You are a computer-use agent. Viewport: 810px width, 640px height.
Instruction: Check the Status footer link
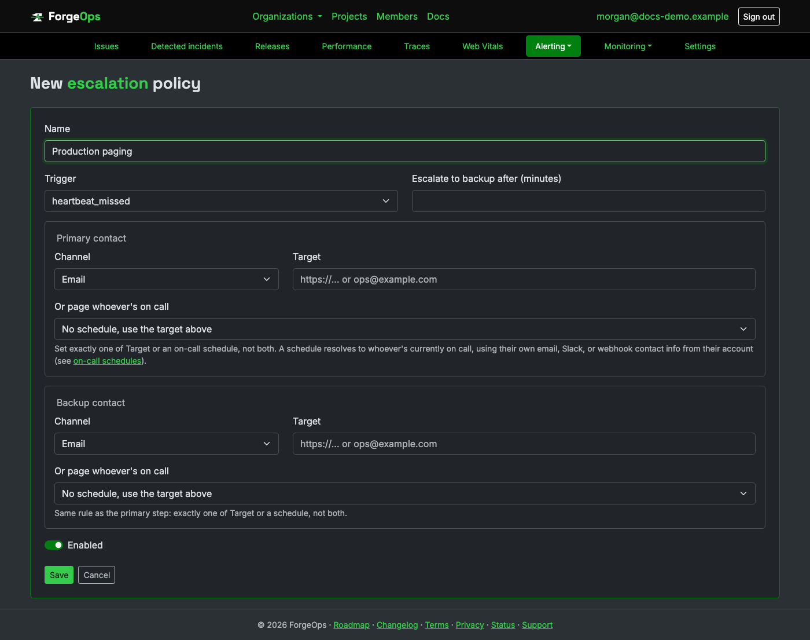coord(503,625)
